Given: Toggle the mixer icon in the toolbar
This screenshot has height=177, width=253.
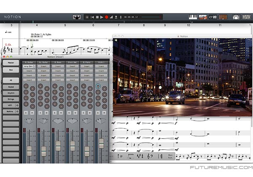Looking at the screenshot, I should pos(236,17).
